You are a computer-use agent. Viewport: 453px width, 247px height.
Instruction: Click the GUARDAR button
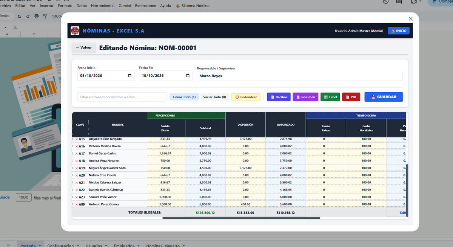pos(384,97)
